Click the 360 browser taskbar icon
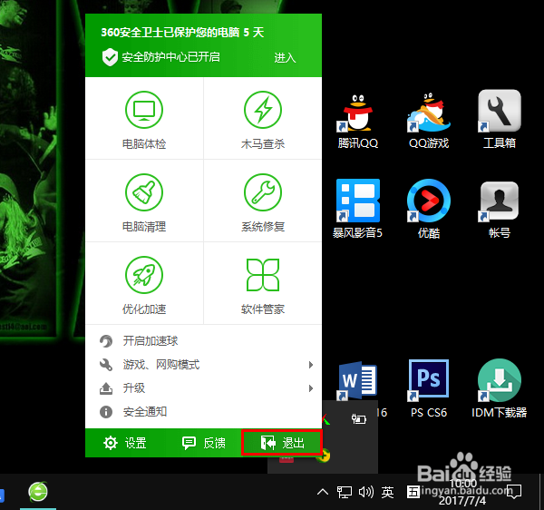544x510 pixels. 38,492
